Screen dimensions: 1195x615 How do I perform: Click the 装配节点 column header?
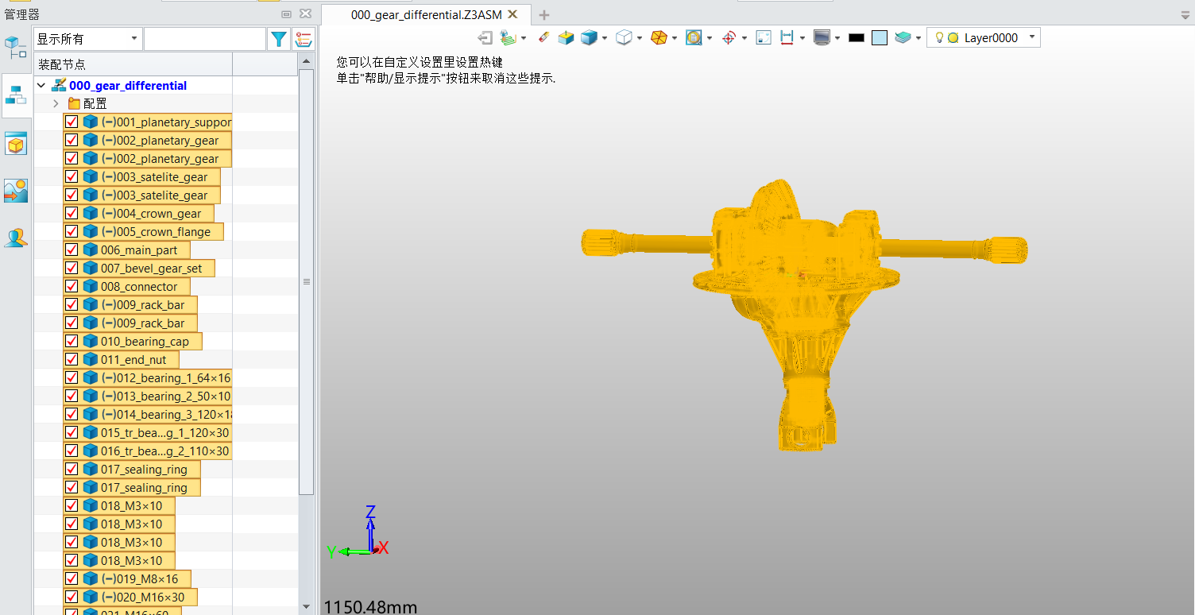133,64
